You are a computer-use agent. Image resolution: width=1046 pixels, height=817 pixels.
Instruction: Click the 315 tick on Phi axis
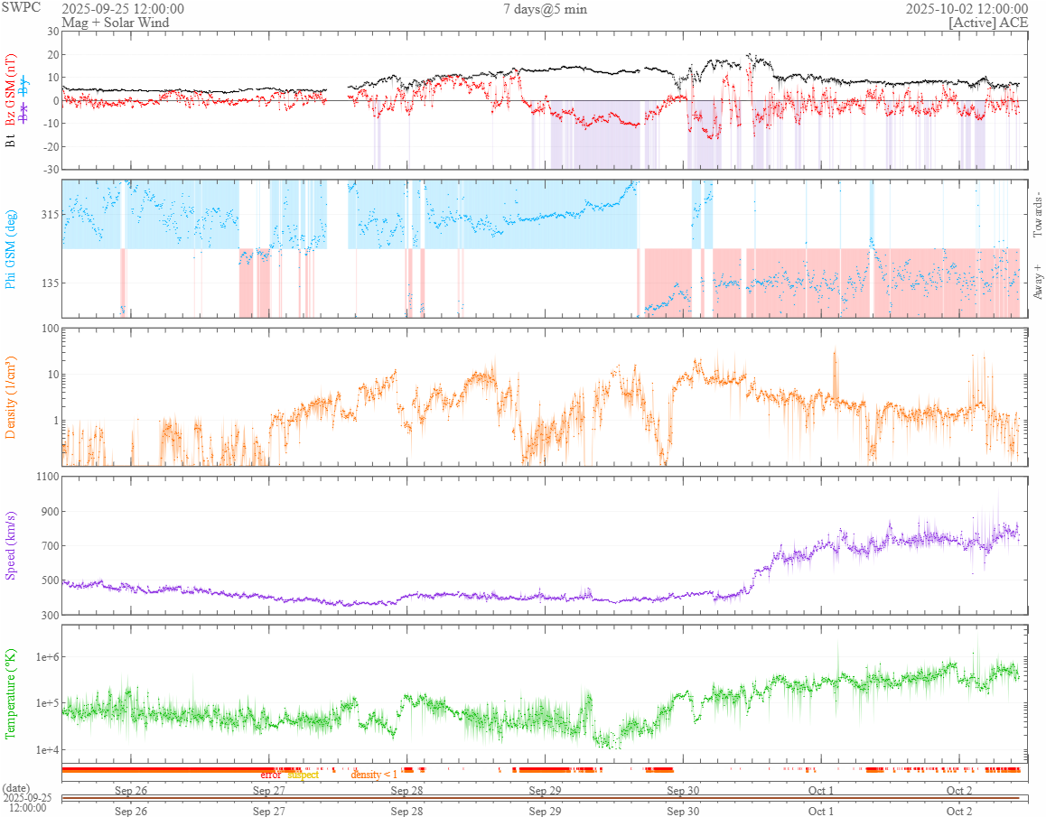[50, 214]
